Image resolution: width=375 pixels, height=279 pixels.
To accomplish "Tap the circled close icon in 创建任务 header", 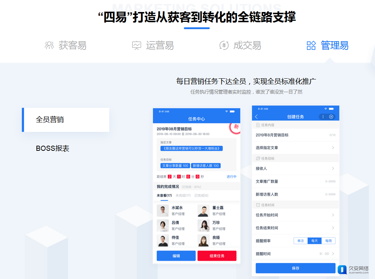I will [331, 117].
